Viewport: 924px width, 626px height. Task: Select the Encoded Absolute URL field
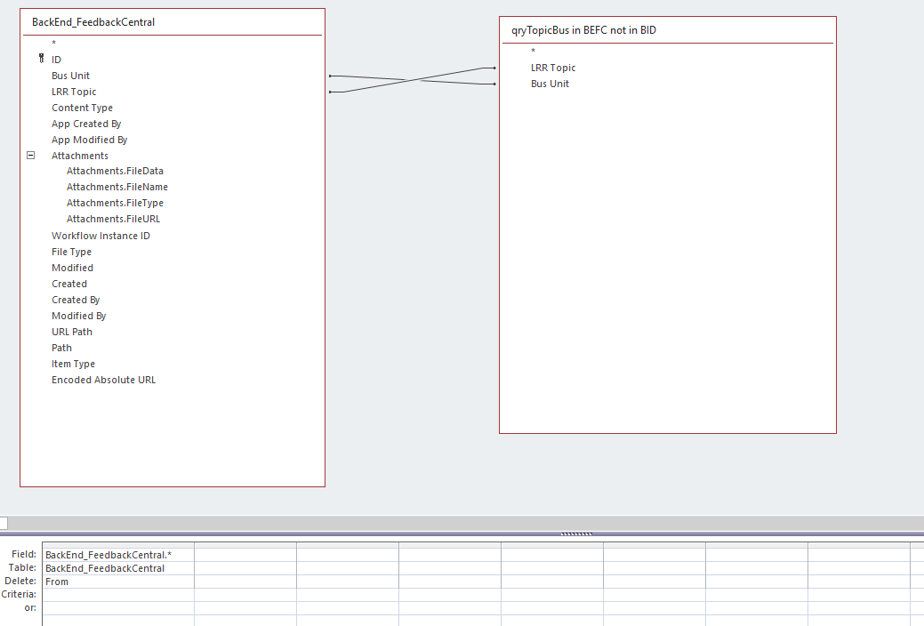point(104,380)
